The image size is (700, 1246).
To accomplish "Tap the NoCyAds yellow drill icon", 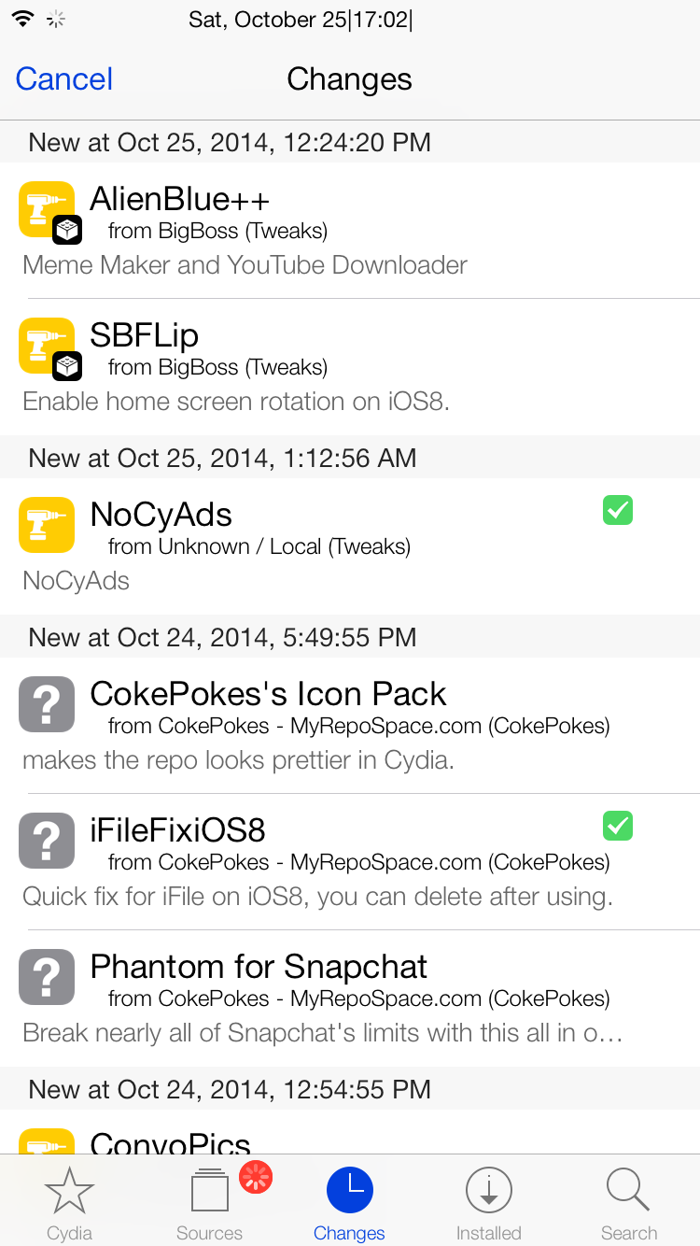I will pyautogui.click(x=47, y=525).
